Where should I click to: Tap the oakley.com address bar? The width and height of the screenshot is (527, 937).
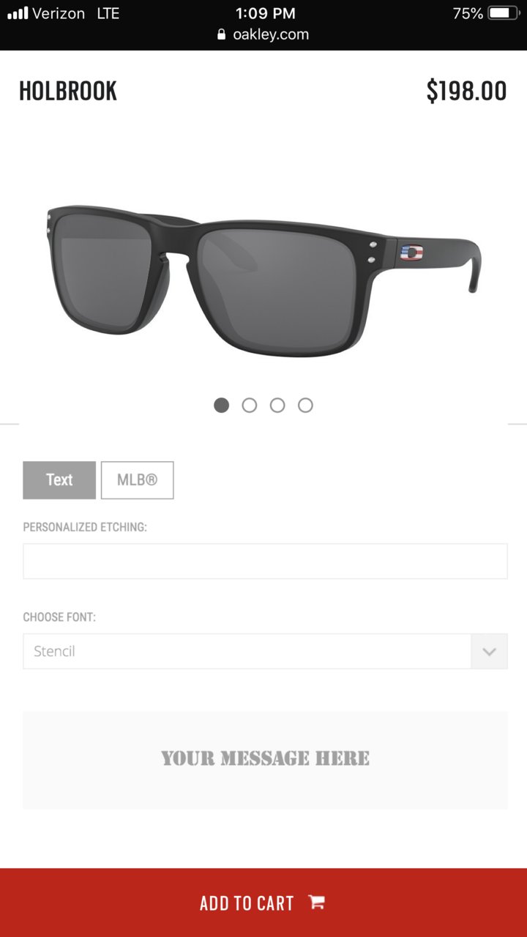click(263, 34)
